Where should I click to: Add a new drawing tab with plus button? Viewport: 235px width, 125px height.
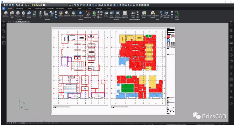[x=32, y=22]
